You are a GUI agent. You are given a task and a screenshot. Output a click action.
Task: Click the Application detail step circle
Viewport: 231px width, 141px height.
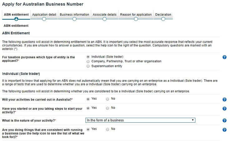click(x=44, y=19)
